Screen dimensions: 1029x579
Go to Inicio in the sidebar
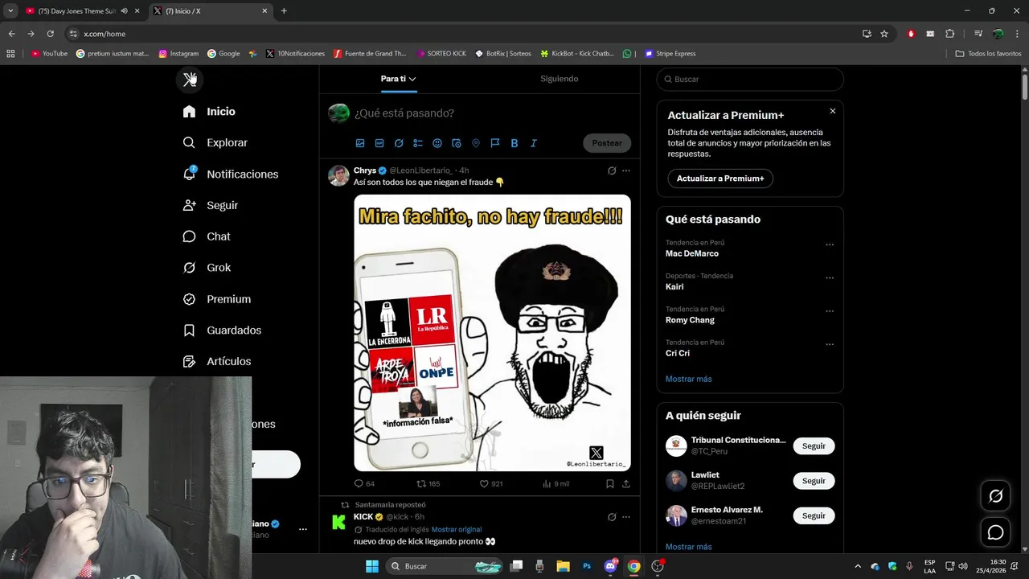point(209,112)
